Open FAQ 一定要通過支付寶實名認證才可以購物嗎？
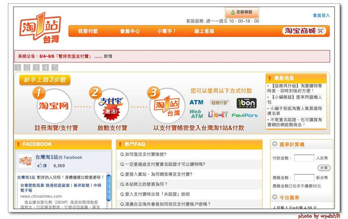 [163, 165]
